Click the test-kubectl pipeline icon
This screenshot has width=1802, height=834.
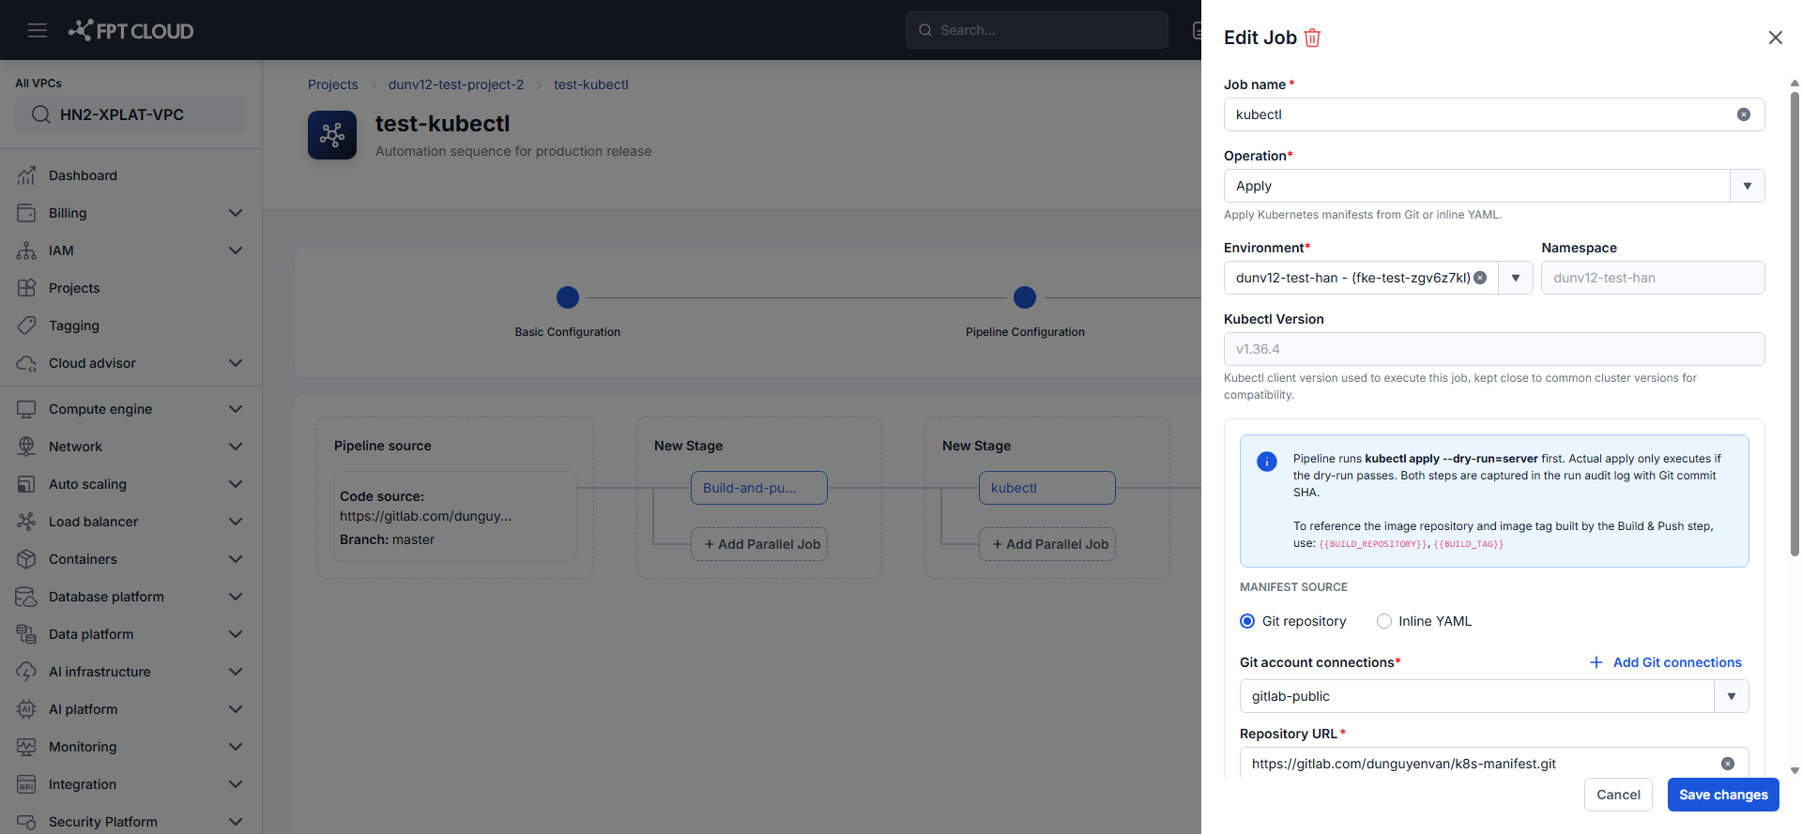332,135
